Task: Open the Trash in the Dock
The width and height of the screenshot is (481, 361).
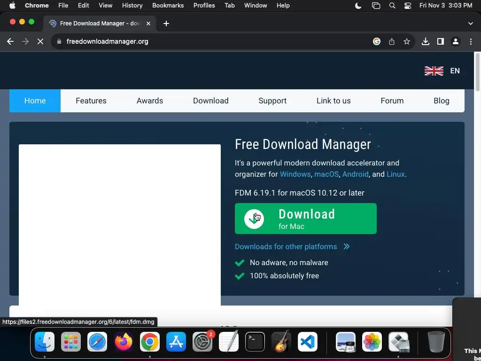Action: (x=436, y=342)
